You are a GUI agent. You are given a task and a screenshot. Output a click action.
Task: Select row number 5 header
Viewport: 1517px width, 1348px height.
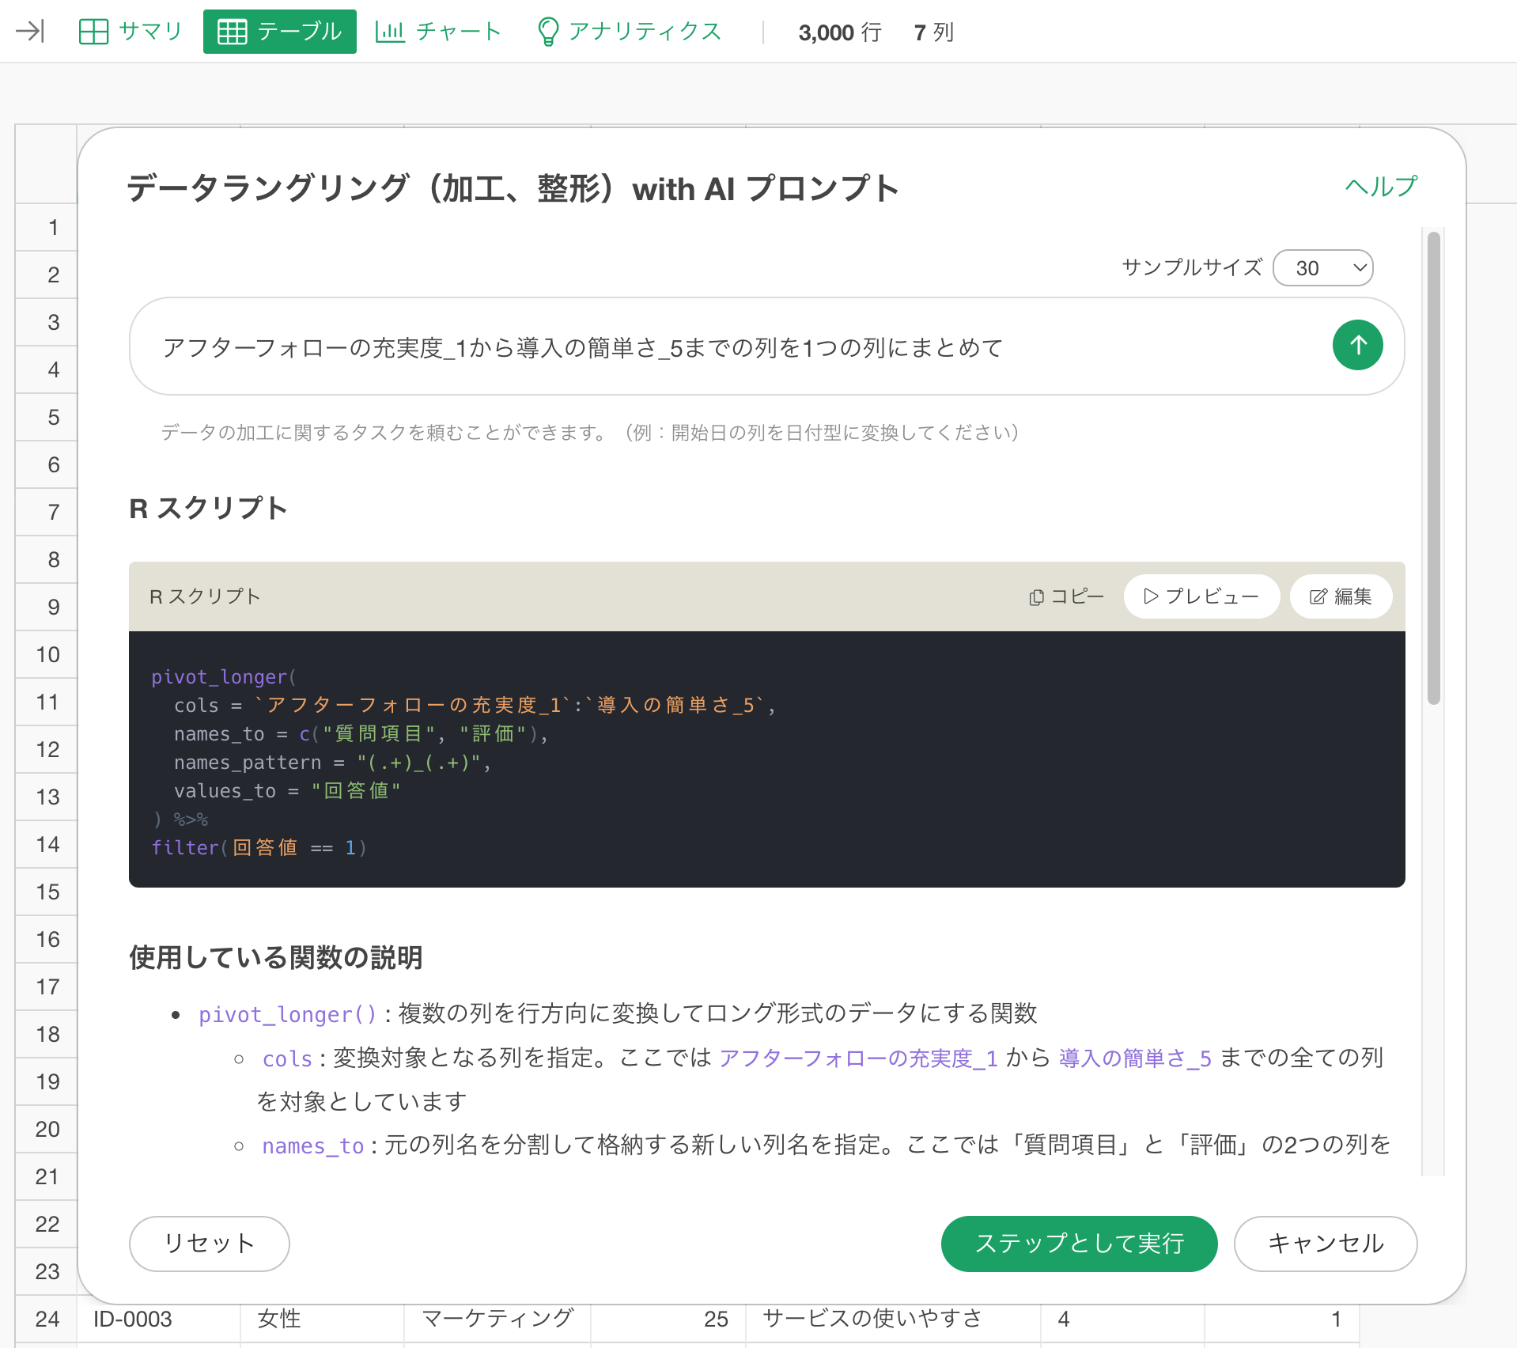pyautogui.click(x=53, y=418)
